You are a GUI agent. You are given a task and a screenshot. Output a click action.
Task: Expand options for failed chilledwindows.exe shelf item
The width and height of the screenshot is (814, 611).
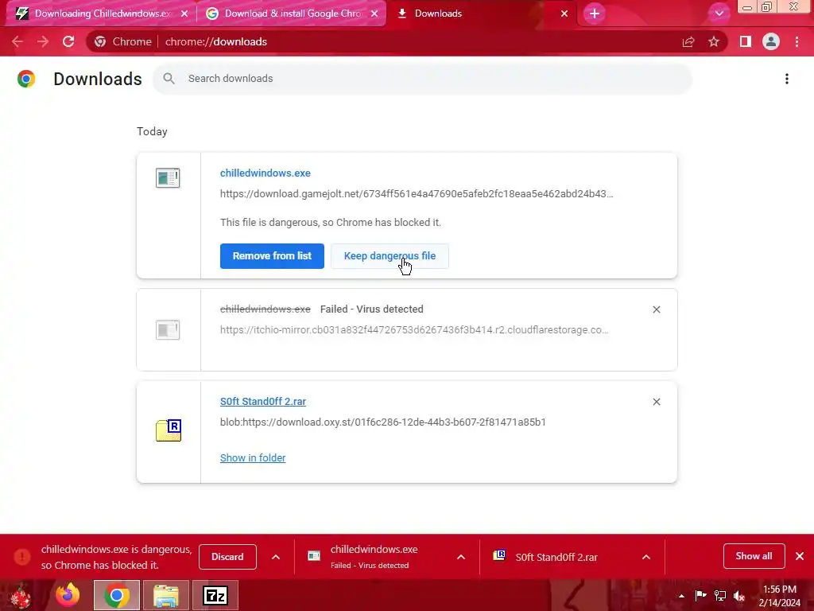coord(460,557)
